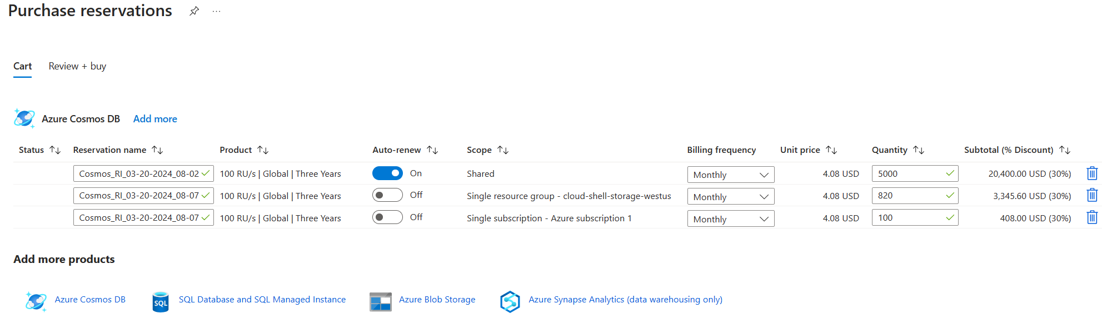Image resolution: width=1102 pixels, height=318 pixels.
Task: Delete the 820 quantity reservation row
Action: pos(1091,196)
